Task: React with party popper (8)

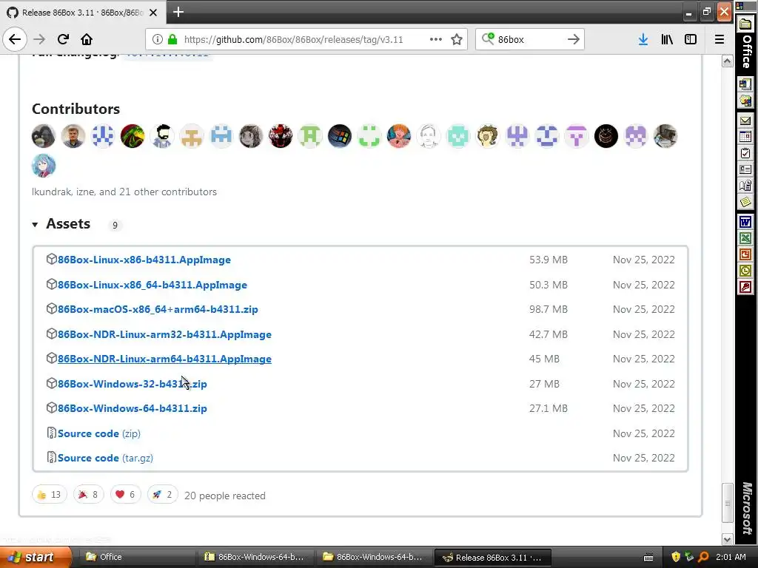Action: pos(89,495)
